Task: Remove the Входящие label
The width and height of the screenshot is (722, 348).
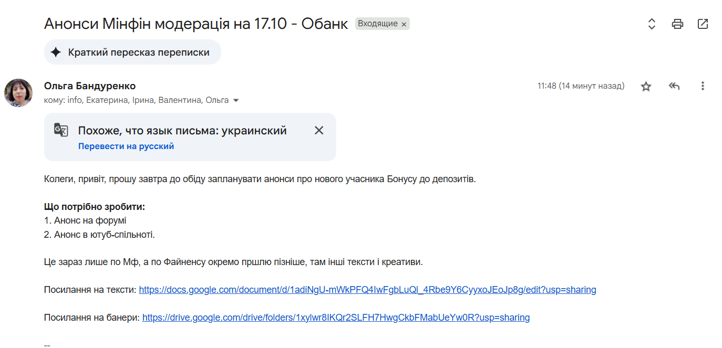Action: (404, 24)
